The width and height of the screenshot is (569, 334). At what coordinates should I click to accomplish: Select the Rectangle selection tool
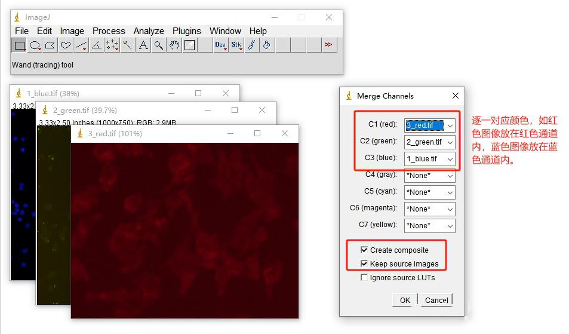(20, 45)
